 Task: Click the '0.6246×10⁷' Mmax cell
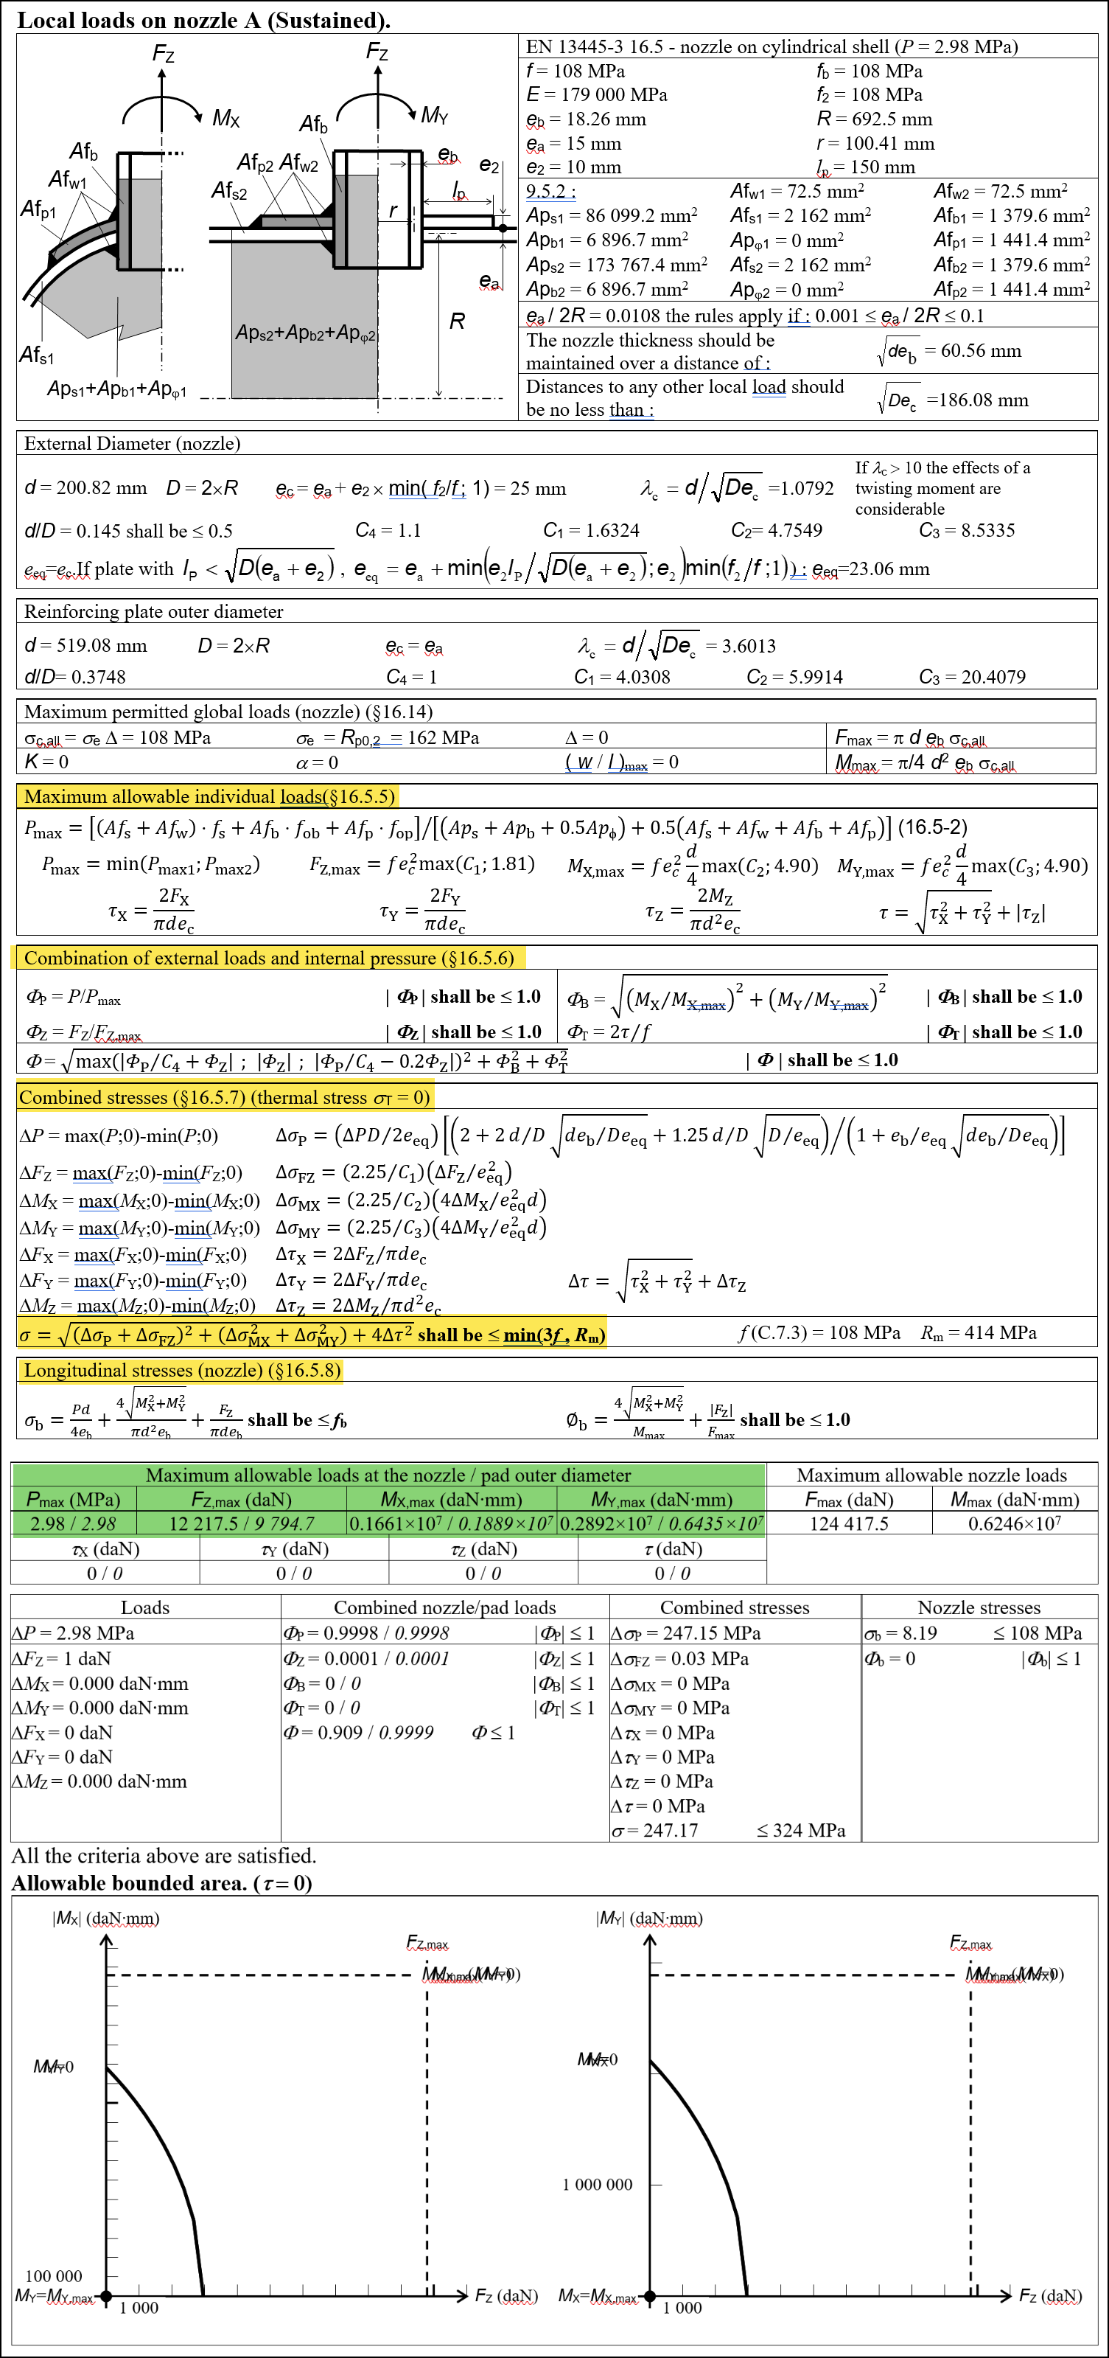[1015, 1523]
